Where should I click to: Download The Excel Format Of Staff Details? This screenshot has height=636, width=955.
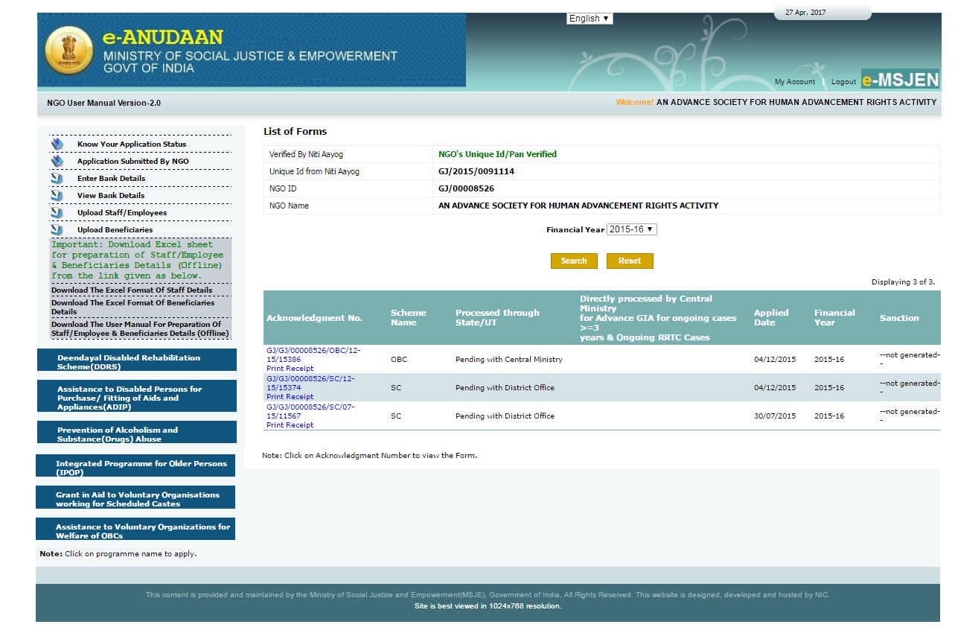click(132, 290)
